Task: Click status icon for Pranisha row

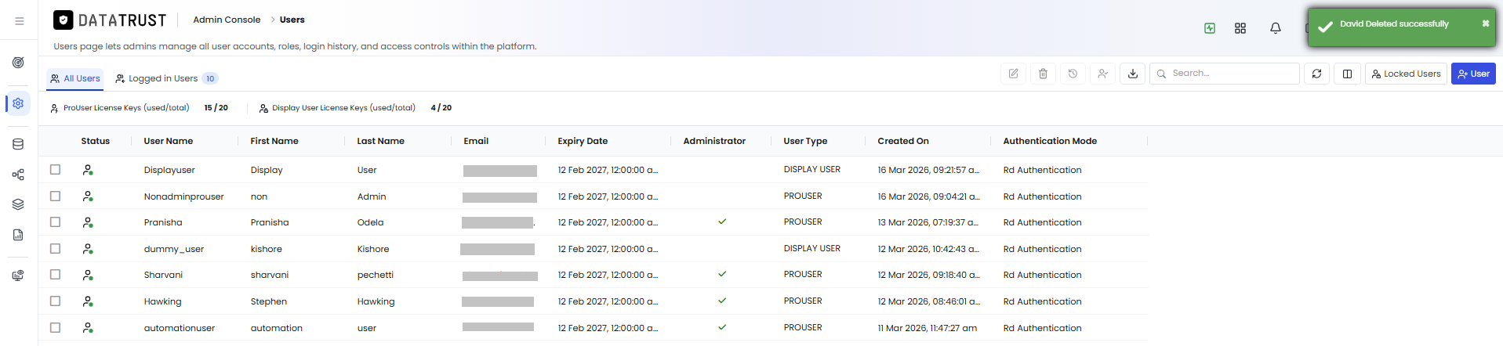Action: tap(88, 222)
